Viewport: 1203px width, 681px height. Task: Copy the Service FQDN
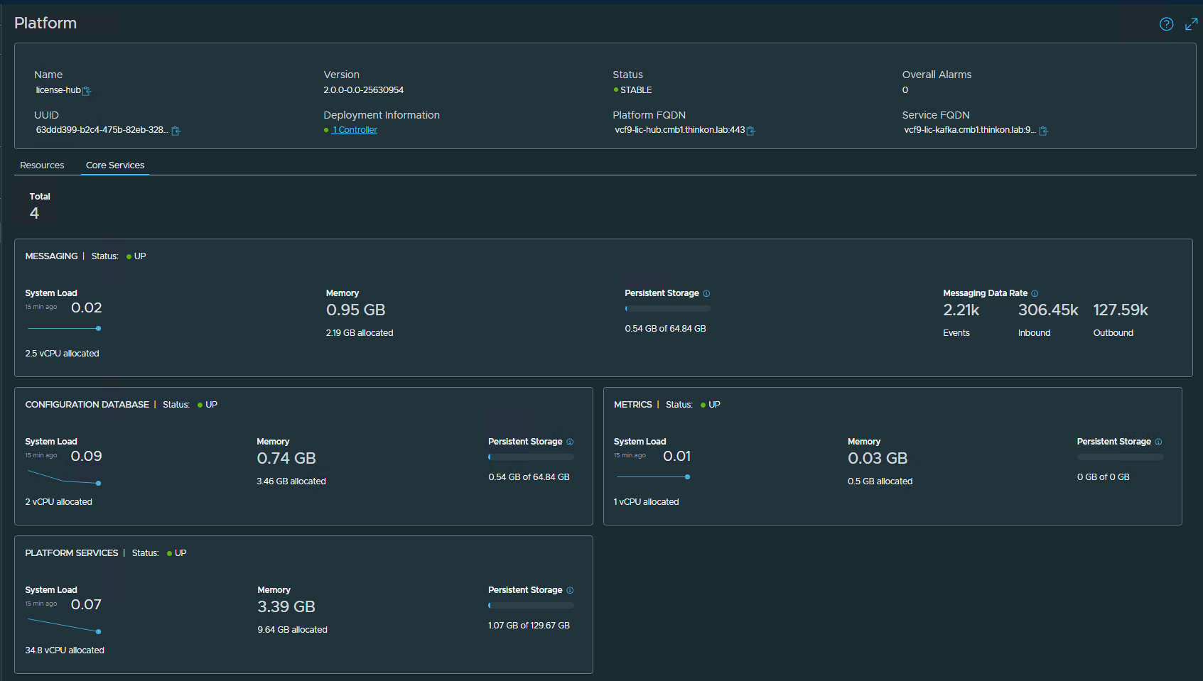pos(1044,131)
